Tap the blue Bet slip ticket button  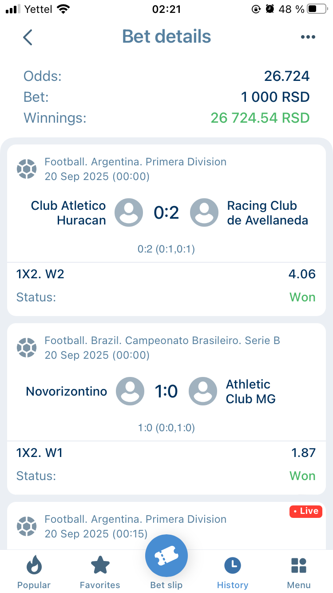pyautogui.click(x=166, y=556)
